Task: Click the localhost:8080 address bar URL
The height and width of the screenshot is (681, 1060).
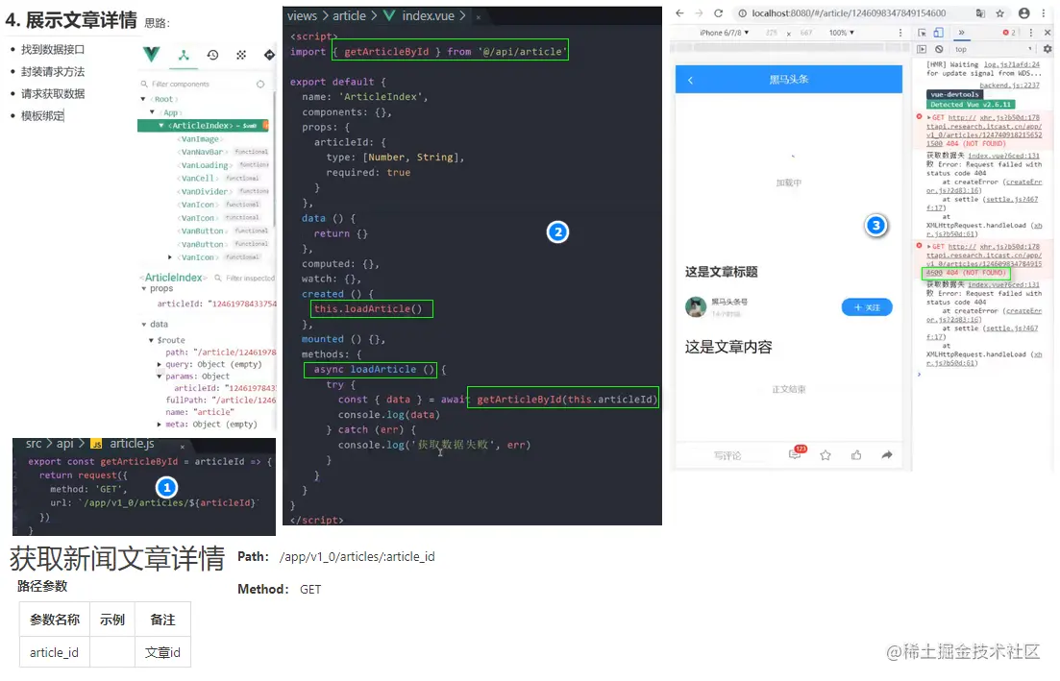Action: pos(849,12)
